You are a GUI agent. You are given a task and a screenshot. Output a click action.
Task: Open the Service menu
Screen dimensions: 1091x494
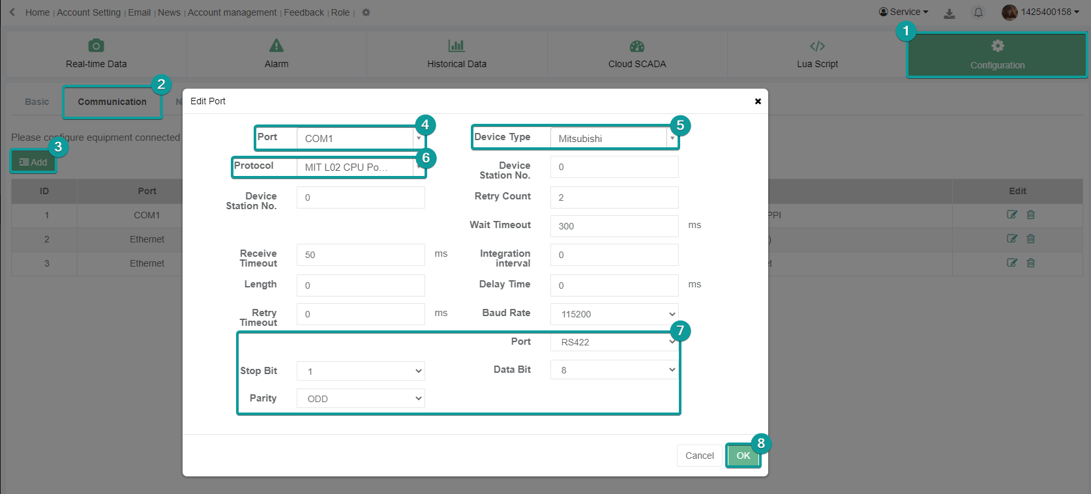click(904, 12)
